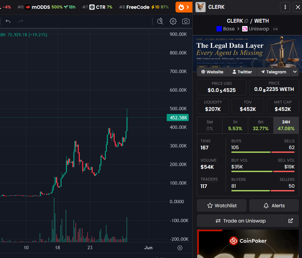302x258 pixels.
Task: Select the 24H timeframe tab
Action: (286, 125)
